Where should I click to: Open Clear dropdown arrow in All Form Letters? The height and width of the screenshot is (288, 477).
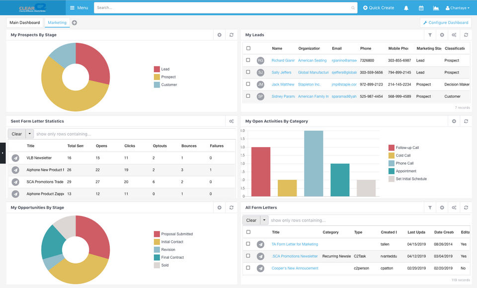(x=264, y=220)
